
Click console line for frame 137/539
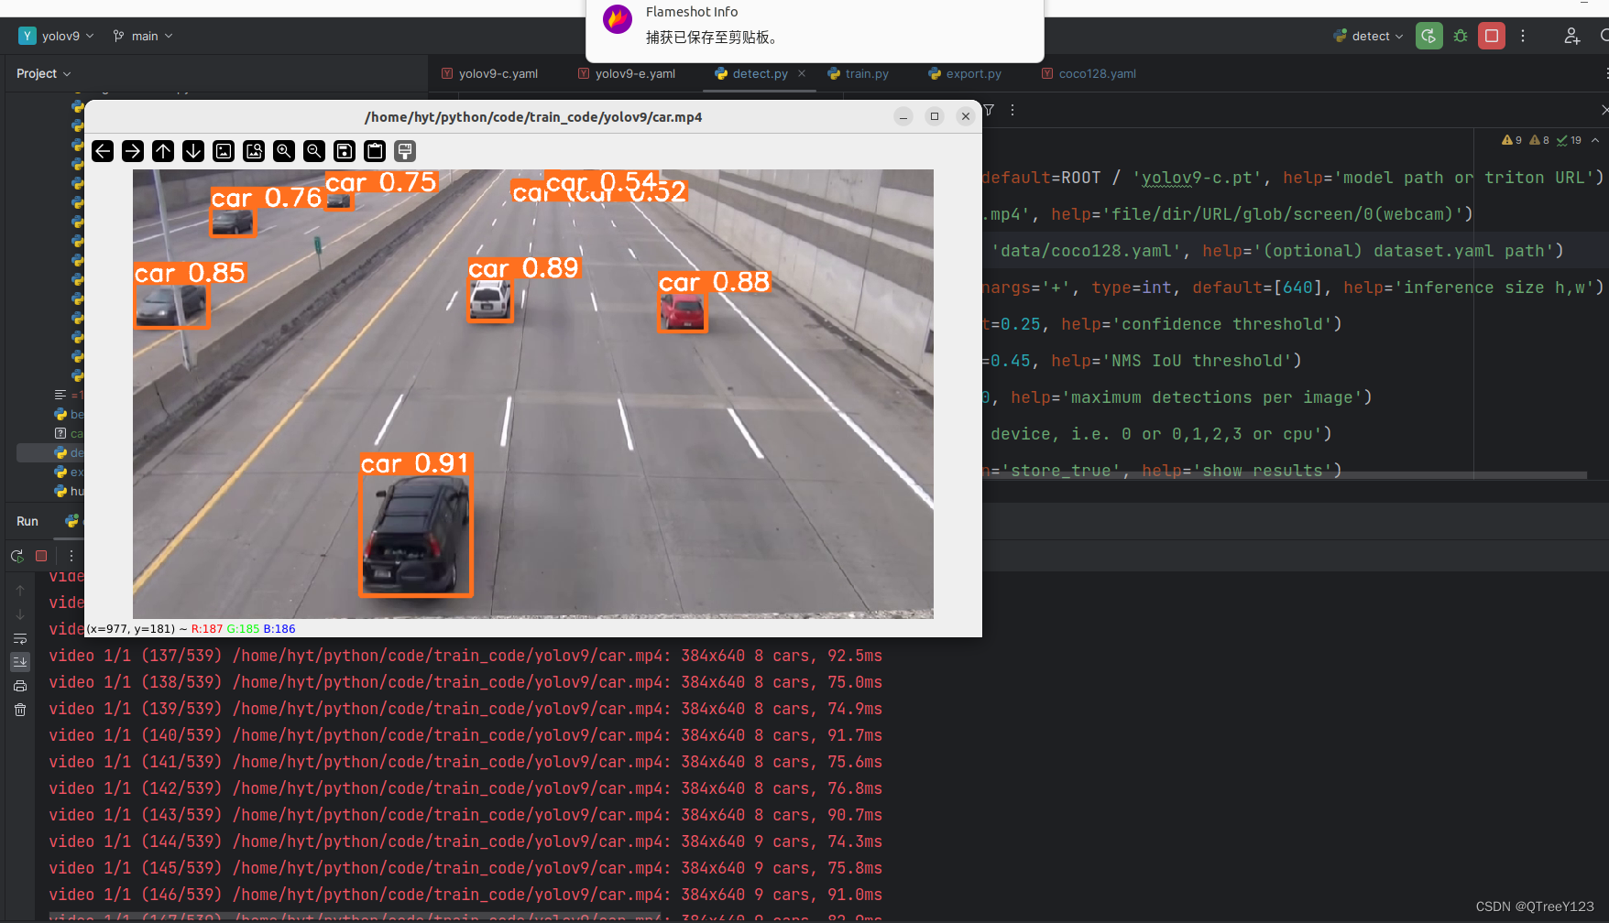pyautogui.click(x=465, y=656)
